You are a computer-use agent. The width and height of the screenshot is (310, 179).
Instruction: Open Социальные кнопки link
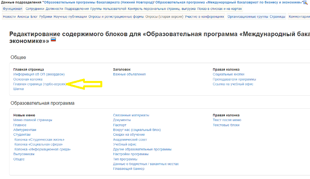pos(229,75)
